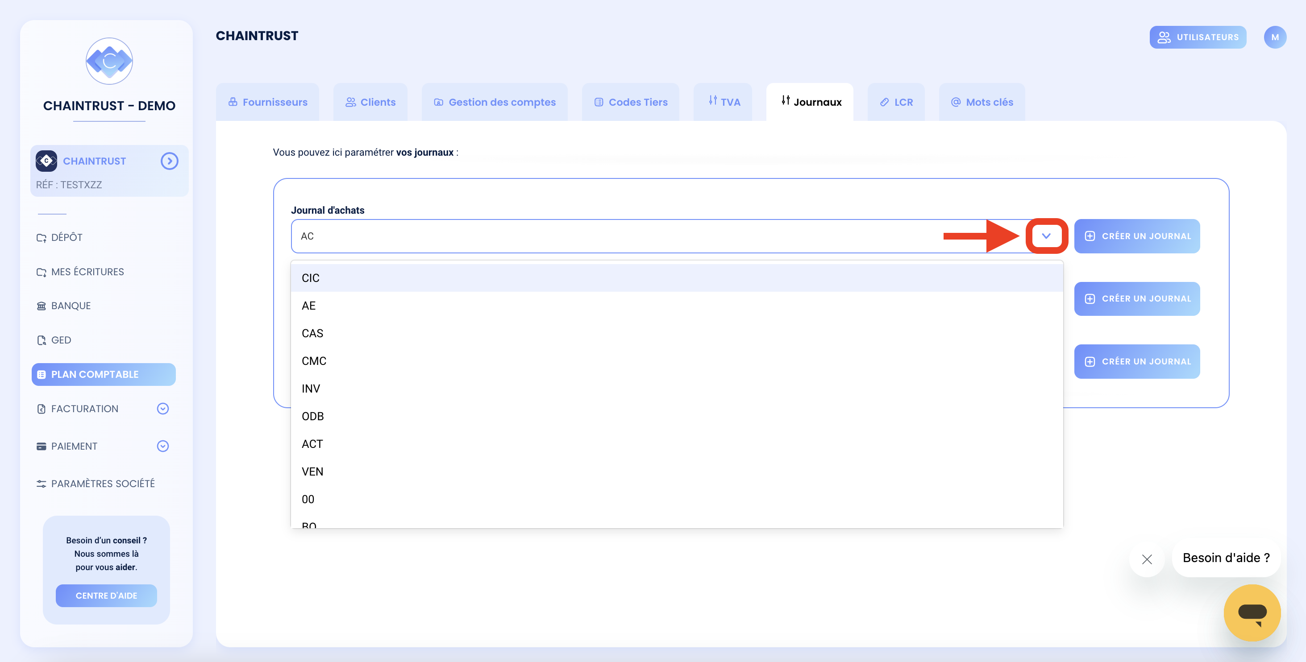Open the BANQUE page
Image resolution: width=1306 pixels, height=662 pixels.
click(64, 306)
